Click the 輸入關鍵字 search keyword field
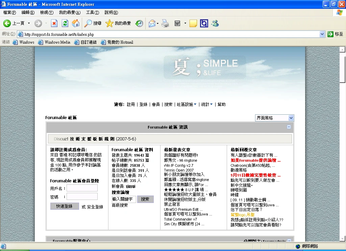Viewport: 346px width, 251px height. click(x=124, y=199)
